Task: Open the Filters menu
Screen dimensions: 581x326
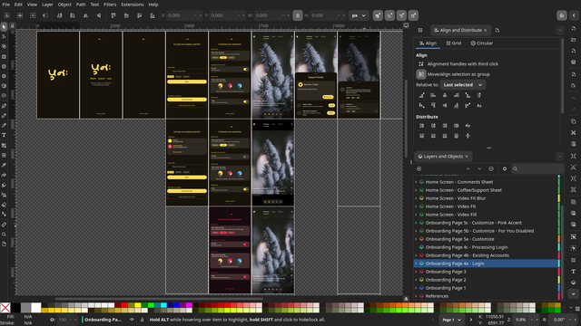Action: (110, 5)
